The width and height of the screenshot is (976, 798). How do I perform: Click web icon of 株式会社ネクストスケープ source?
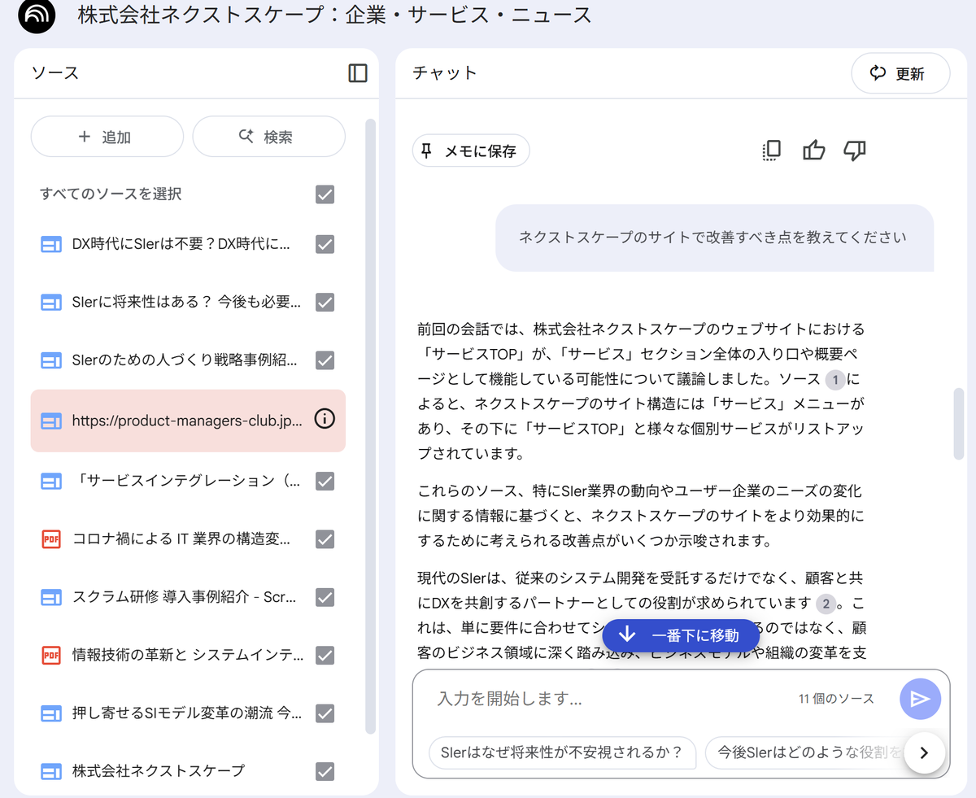click(x=51, y=771)
